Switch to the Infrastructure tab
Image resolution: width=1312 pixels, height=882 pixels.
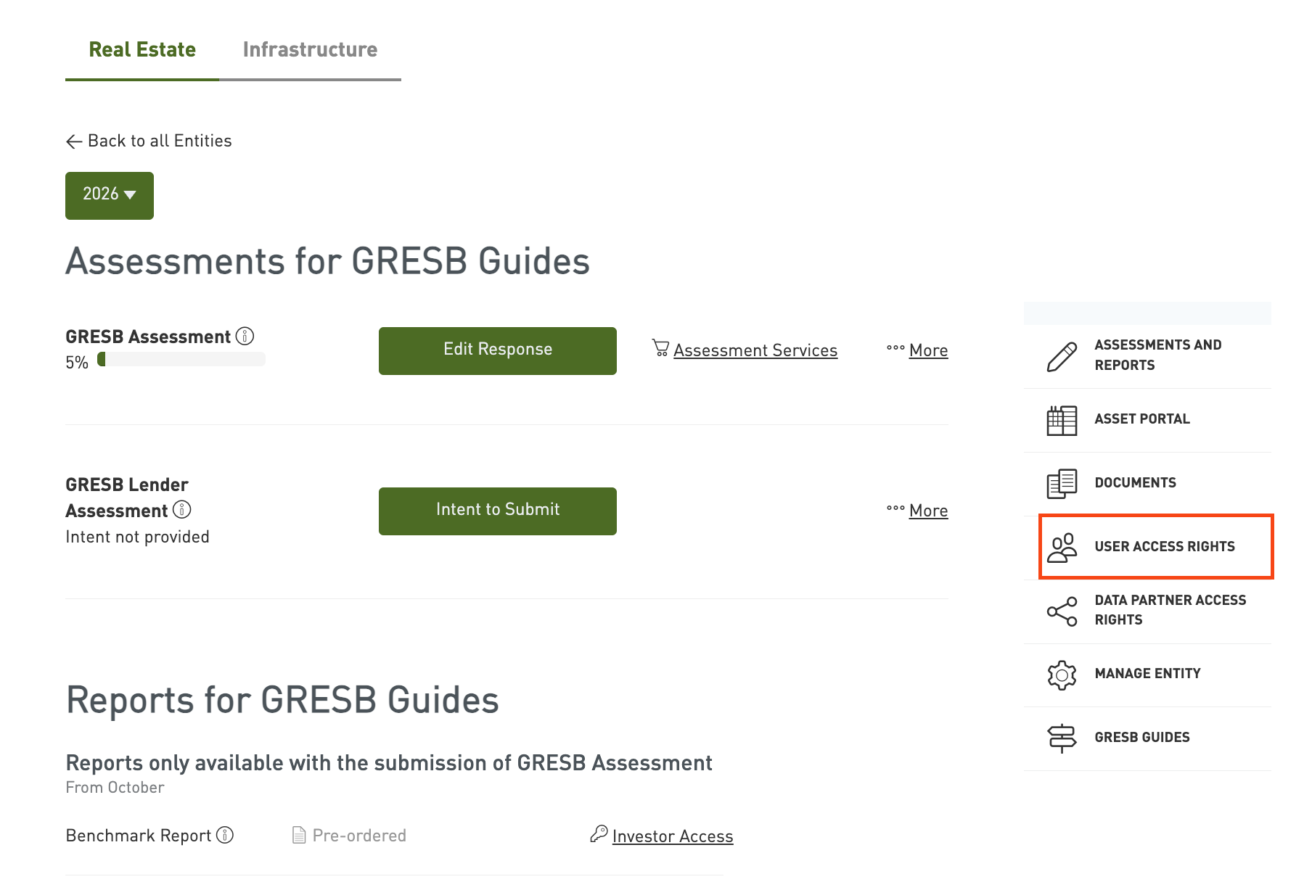click(x=310, y=49)
